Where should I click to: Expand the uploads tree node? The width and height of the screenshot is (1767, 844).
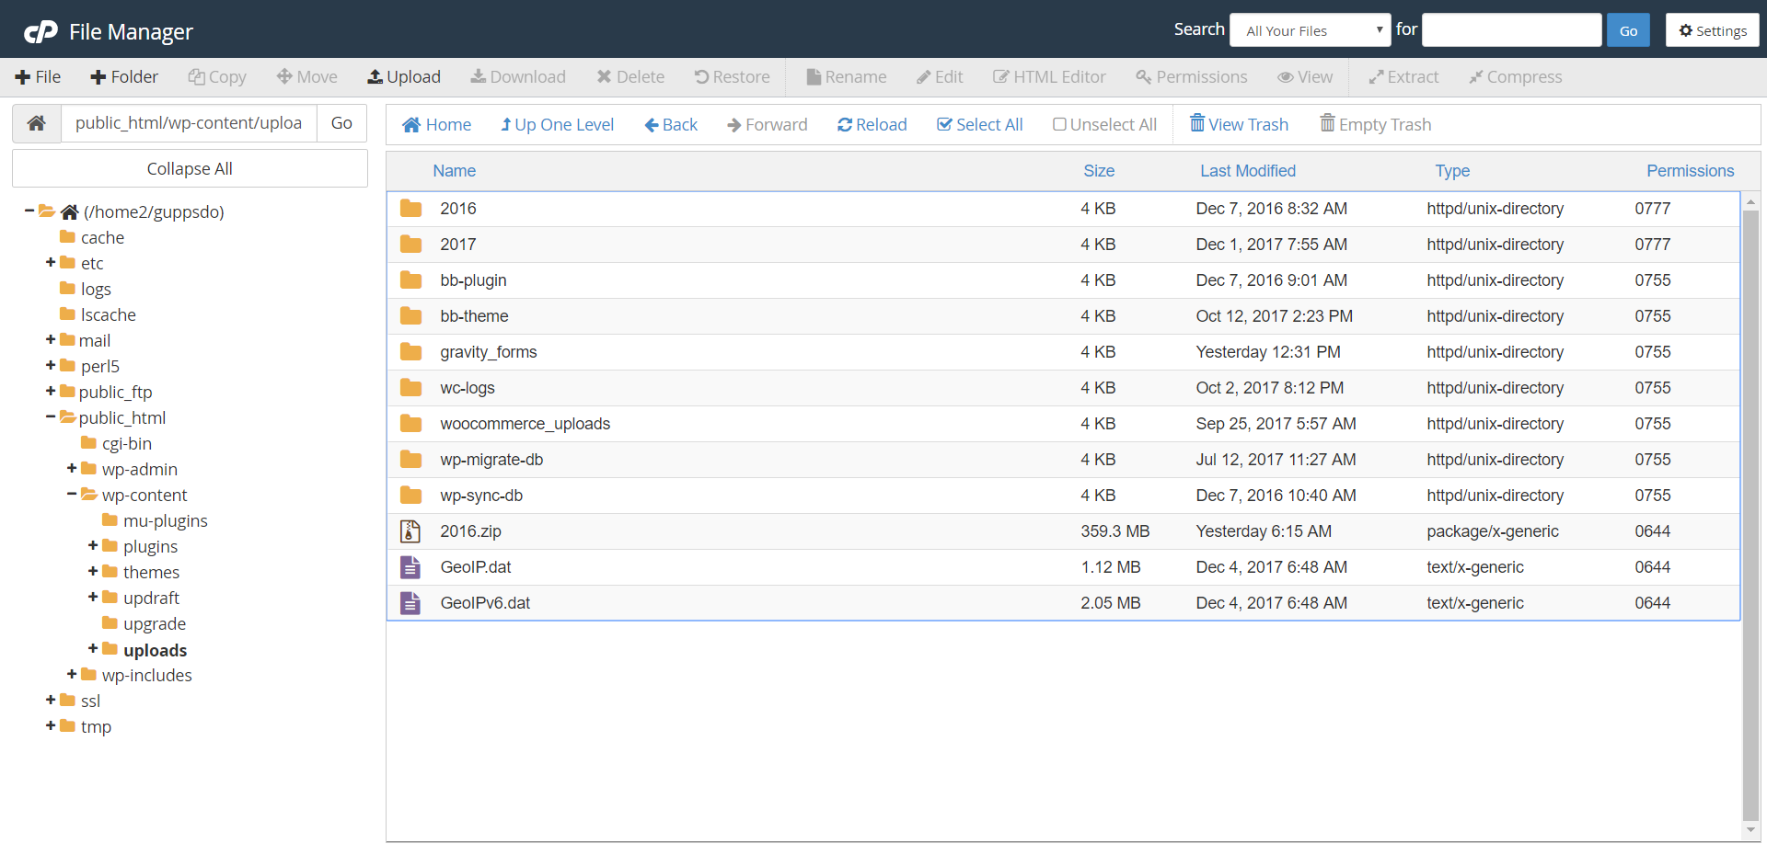(x=93, y=649)
